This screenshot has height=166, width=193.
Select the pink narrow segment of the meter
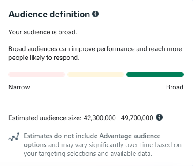point(37,74)
